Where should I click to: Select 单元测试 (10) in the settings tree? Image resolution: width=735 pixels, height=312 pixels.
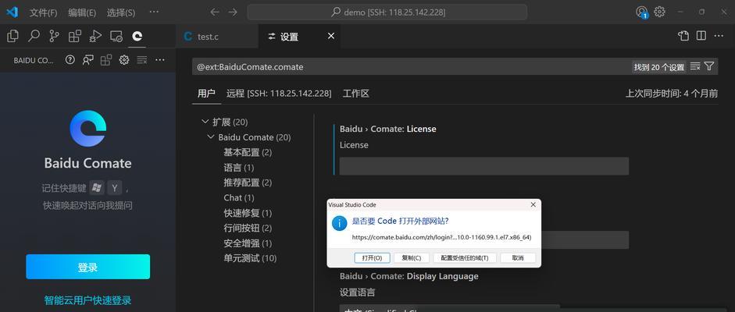coord(250,258)
